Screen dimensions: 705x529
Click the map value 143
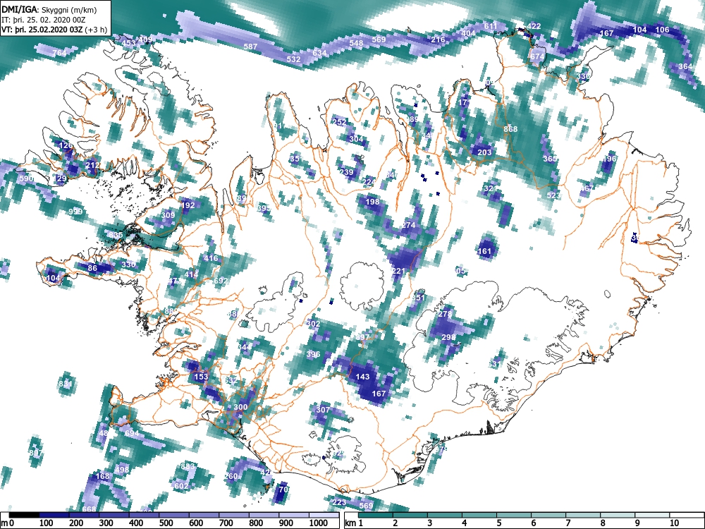coord(362,377)
